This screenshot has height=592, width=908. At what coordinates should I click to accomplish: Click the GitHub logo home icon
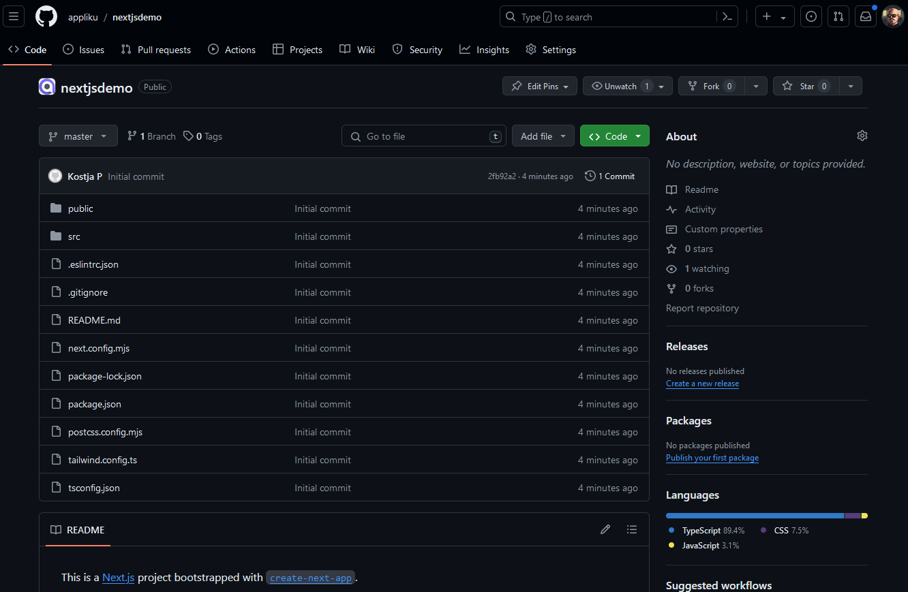coord(46,17)
